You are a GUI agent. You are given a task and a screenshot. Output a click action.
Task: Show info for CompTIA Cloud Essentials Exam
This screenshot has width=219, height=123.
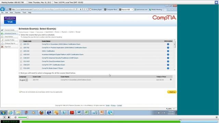(x=168, y=61)
